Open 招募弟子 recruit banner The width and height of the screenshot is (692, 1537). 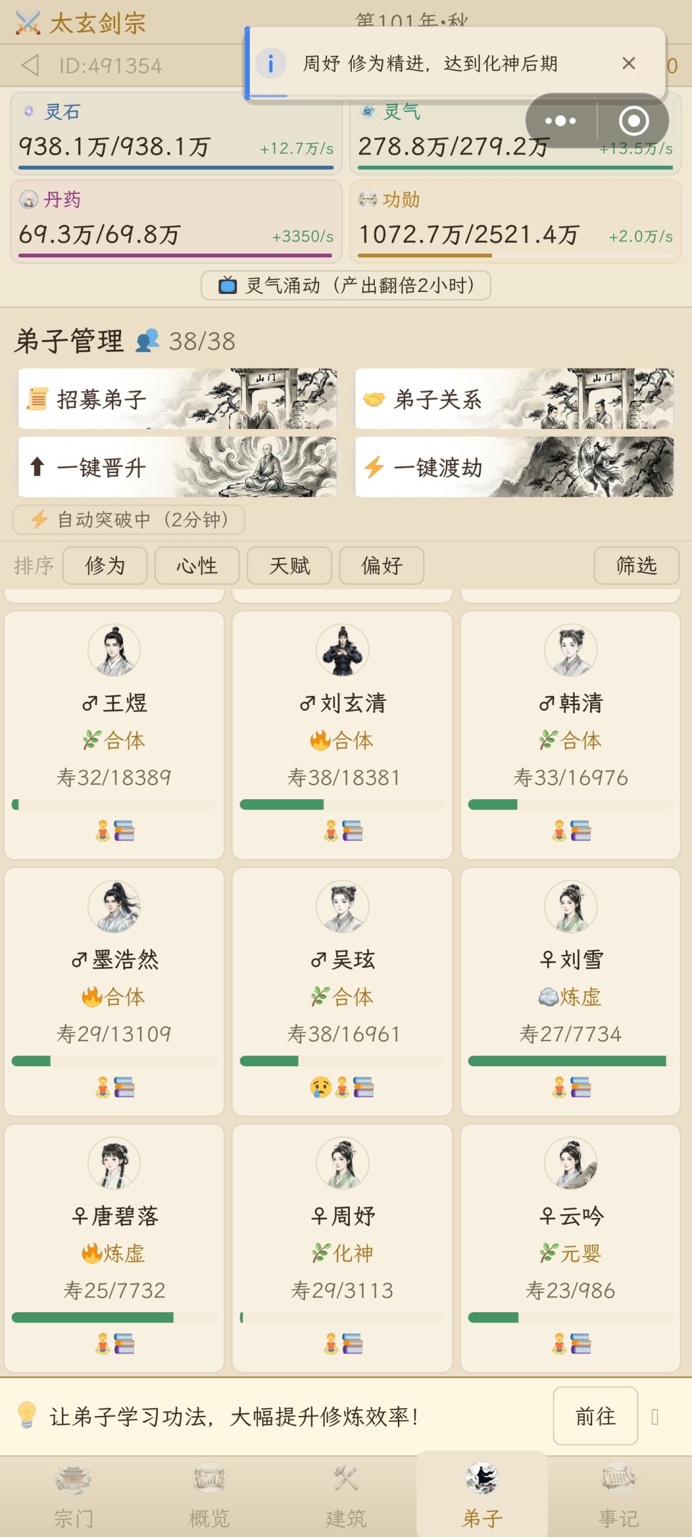tap(177, 398)
